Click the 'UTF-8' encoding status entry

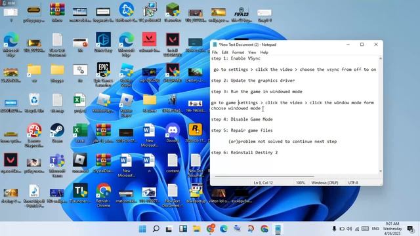pos(353,183)
